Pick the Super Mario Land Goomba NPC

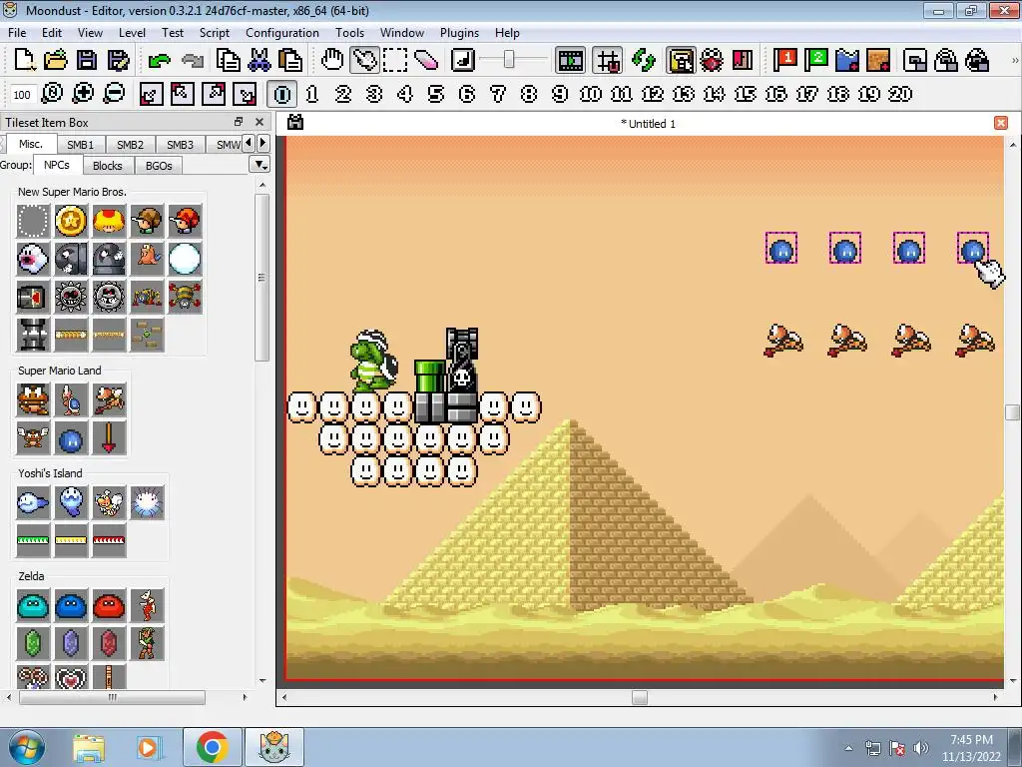33,399
